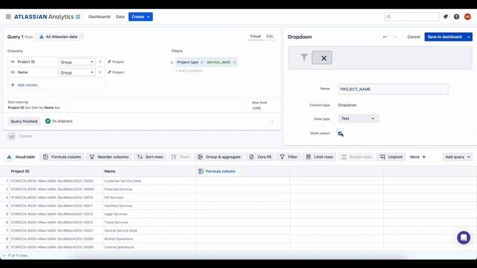Switch to Visual mode tab
Screen dimensions: 477x268
coord(255,36)
